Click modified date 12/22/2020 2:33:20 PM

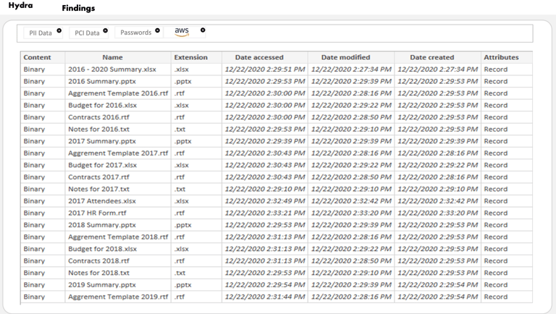(x=351, y=213)
